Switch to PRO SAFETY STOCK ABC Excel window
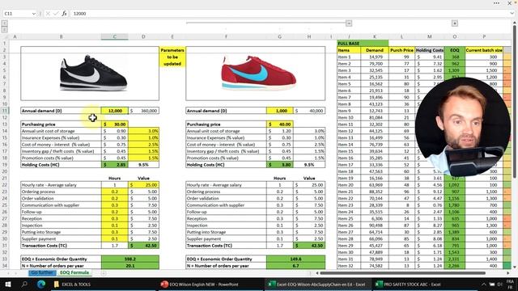Image resolution: width=518 pixels, height=291 pixels. [408, 284]
